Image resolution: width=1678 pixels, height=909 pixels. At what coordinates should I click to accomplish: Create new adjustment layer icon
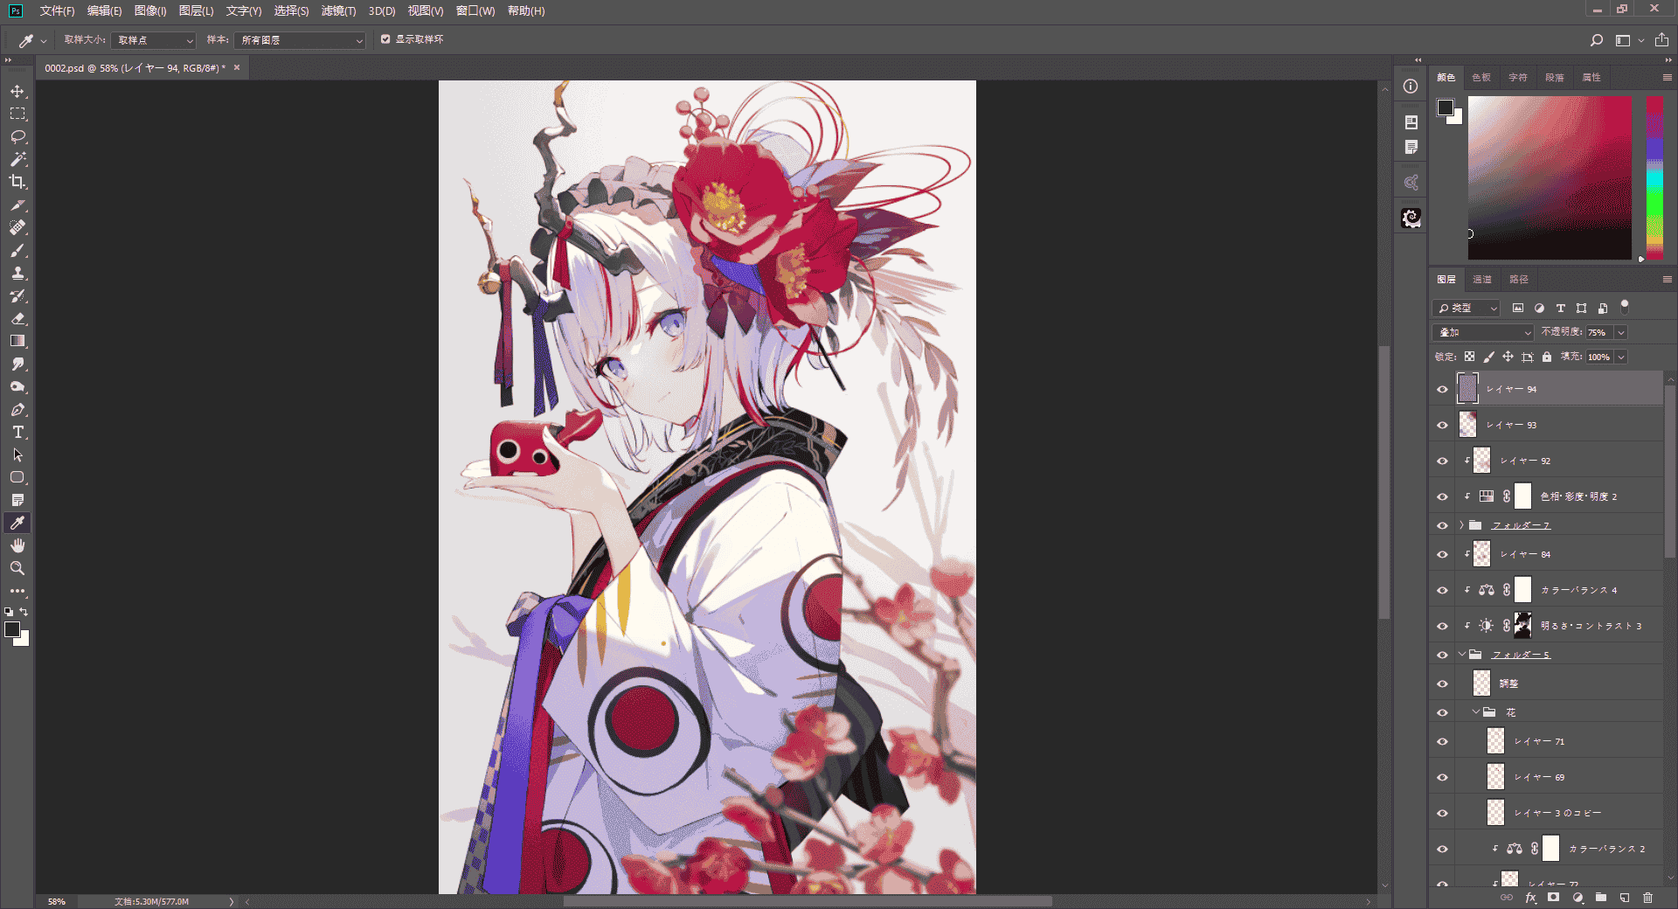click(x=1577, y=898)
